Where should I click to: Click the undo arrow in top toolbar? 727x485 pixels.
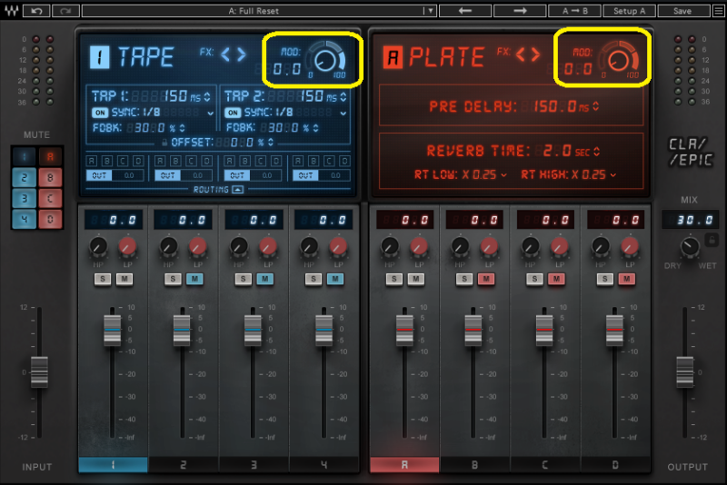coord(36,11)
